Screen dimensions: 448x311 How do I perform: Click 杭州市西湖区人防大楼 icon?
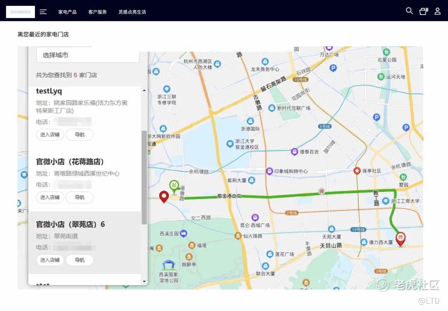click(217, 64)
